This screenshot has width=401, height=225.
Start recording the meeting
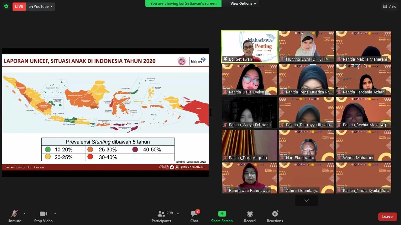click(x=250, y=216)
